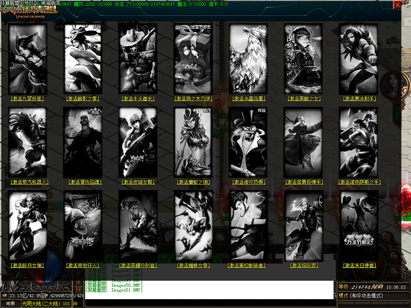Click the 激活皎月女神 link

[27, 265]
